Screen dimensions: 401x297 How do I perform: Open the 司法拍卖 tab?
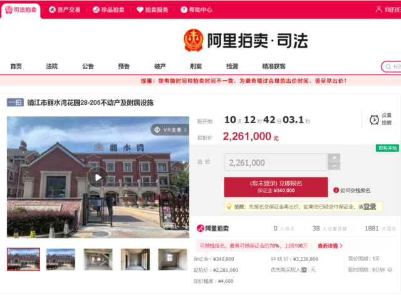(x=21, y=10)
